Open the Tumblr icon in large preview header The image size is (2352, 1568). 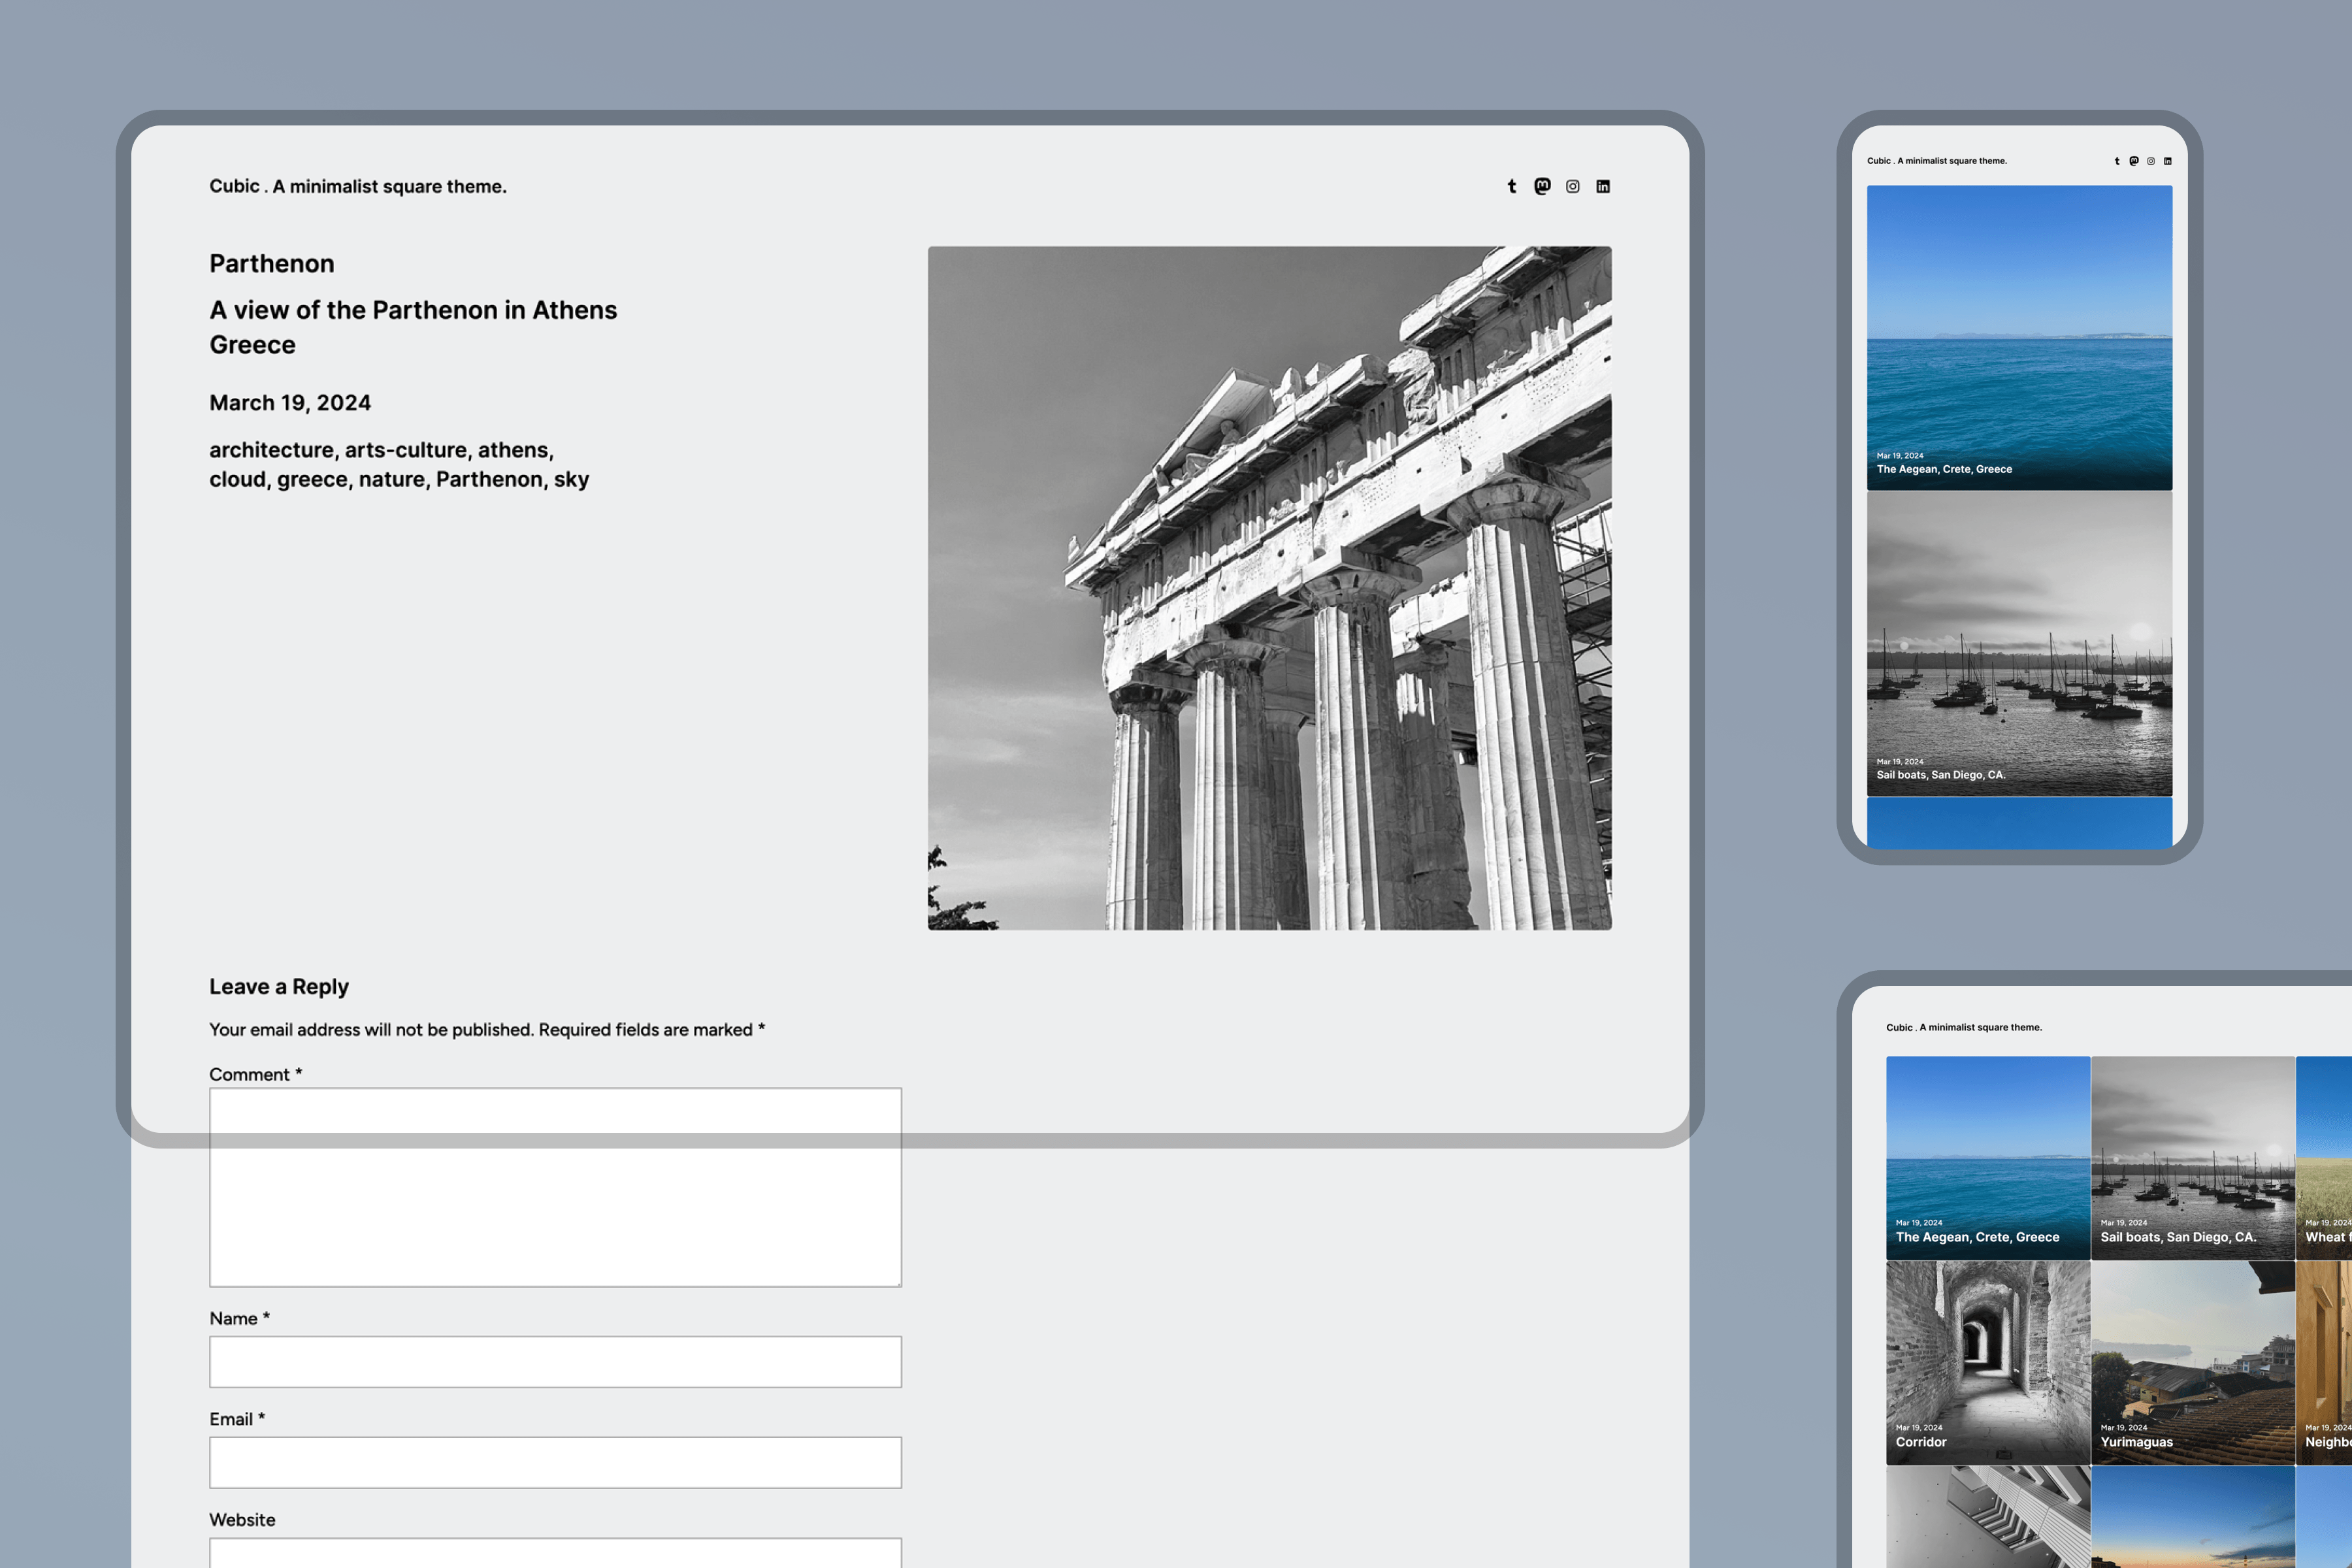pyautogui.click(x=1512, y=186)
